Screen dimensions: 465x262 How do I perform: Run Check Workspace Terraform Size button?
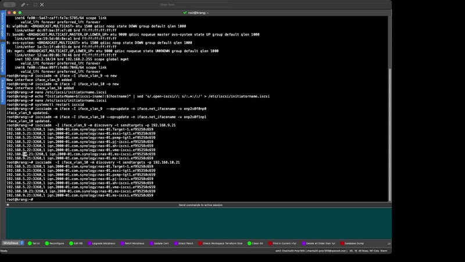click(220, 243)
